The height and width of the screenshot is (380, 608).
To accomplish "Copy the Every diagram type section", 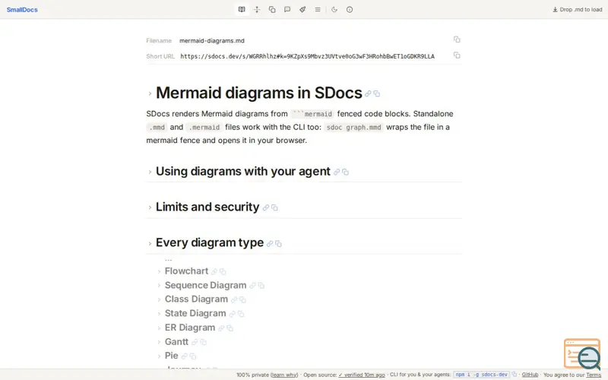I will click(278, 243).
